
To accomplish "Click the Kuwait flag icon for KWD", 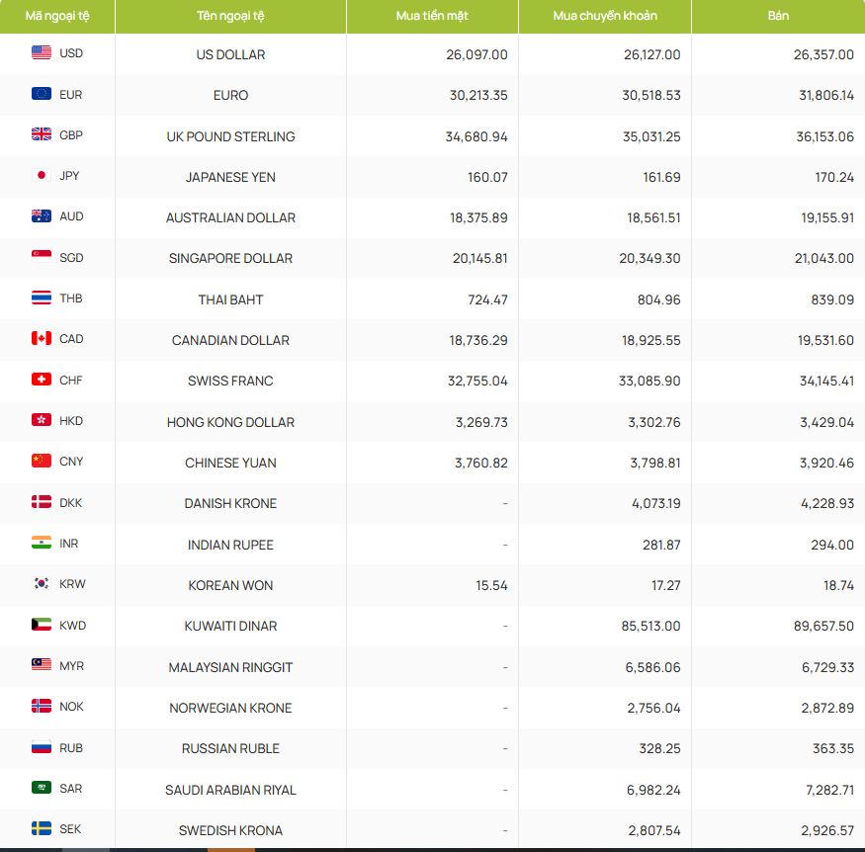I will tap(42, 625).
